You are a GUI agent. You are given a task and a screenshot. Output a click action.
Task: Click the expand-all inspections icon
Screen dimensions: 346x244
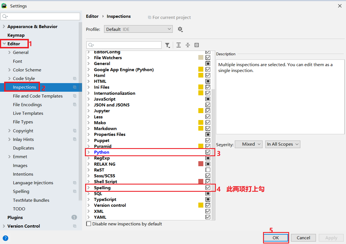178,45
